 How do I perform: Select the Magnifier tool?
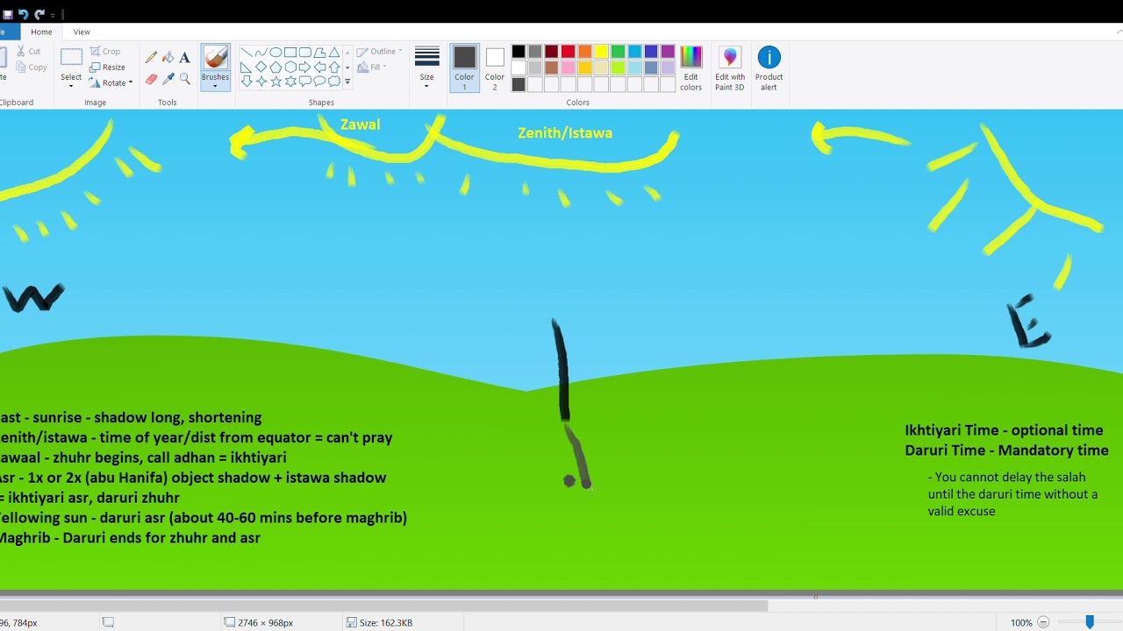coord(184,79)
